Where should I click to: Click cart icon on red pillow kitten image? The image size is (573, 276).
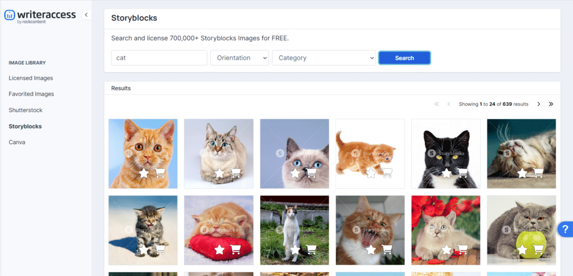pos(236,250)
